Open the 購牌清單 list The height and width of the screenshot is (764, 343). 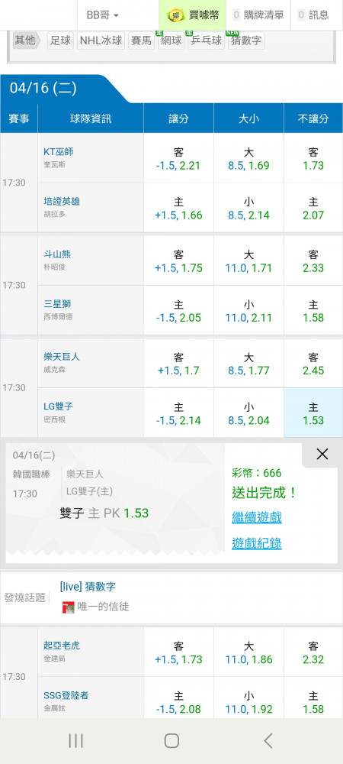[x=258, y=15]
